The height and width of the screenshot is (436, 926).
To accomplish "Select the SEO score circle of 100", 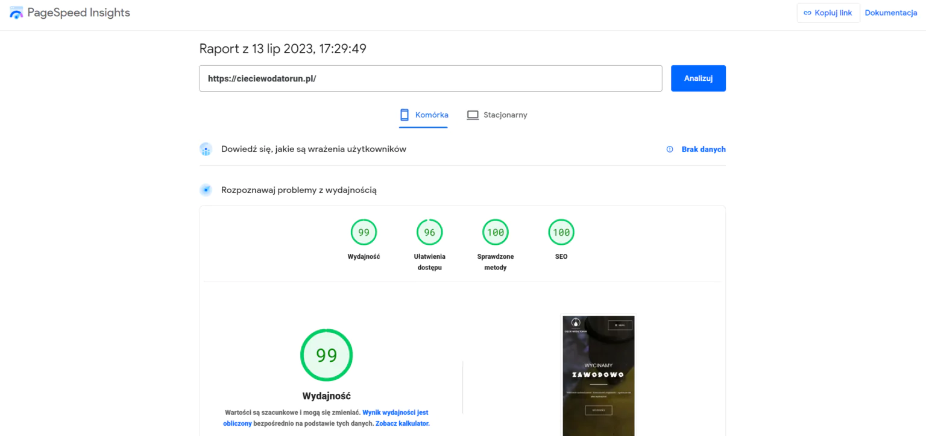I will 561,232.
